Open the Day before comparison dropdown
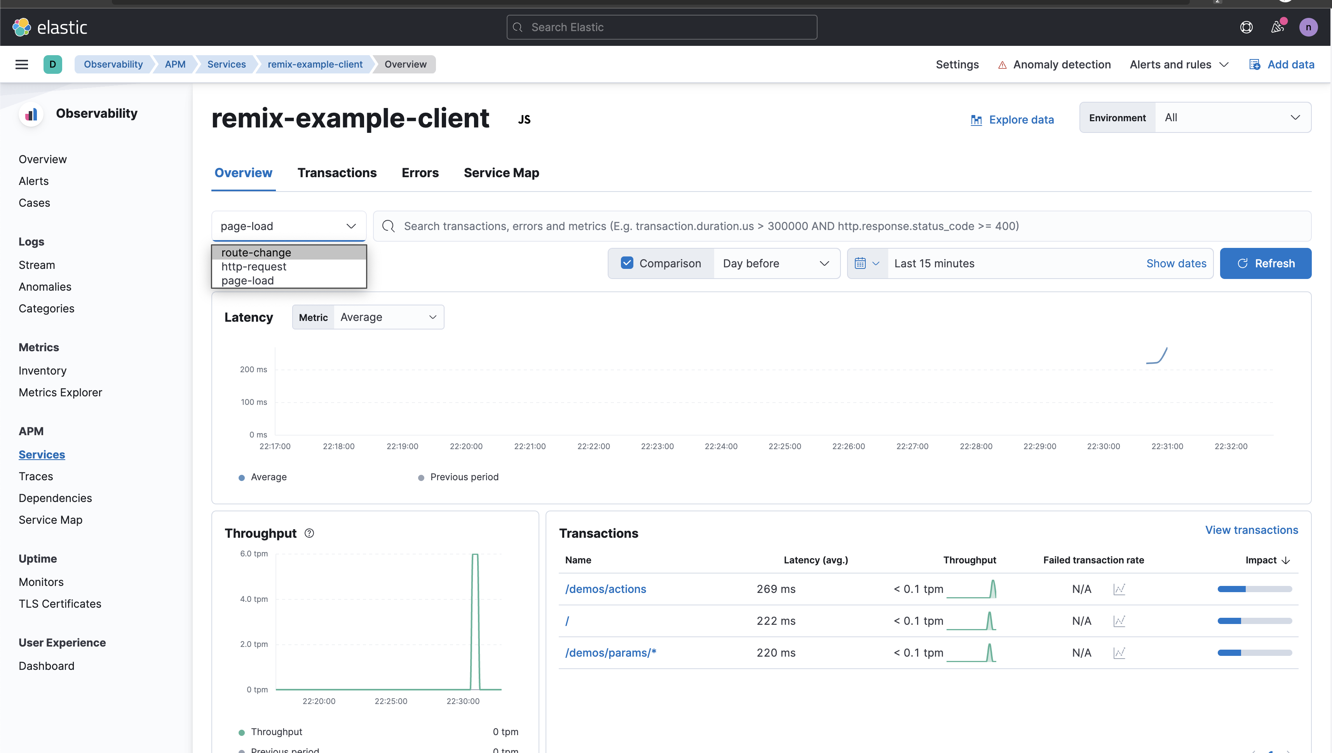This screenshot has width=1332, height=753. point(777,263)
